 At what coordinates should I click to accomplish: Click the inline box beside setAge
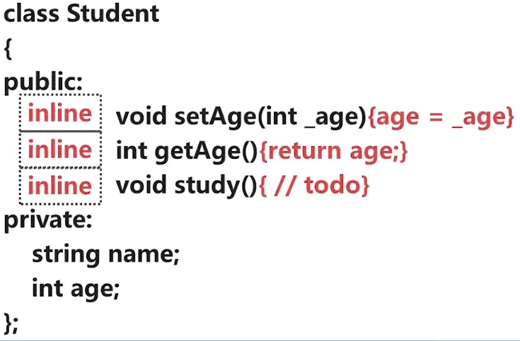[60, 114]
